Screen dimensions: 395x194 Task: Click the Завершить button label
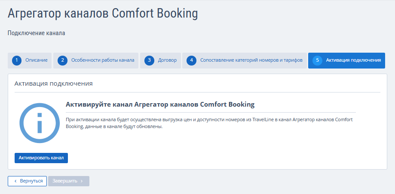[65, 181]
